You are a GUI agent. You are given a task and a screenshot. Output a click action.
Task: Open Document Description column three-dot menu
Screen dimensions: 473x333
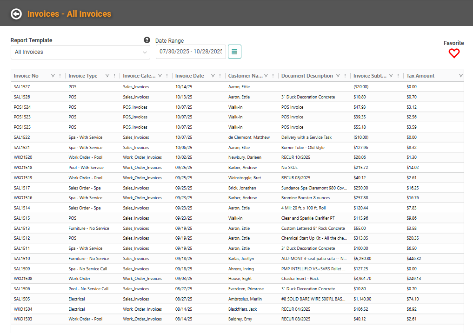click(345, 76)
